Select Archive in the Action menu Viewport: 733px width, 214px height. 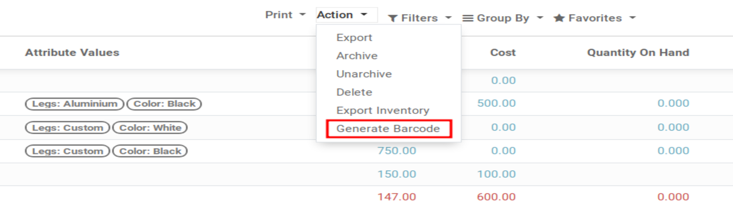(x=357, y=56)
